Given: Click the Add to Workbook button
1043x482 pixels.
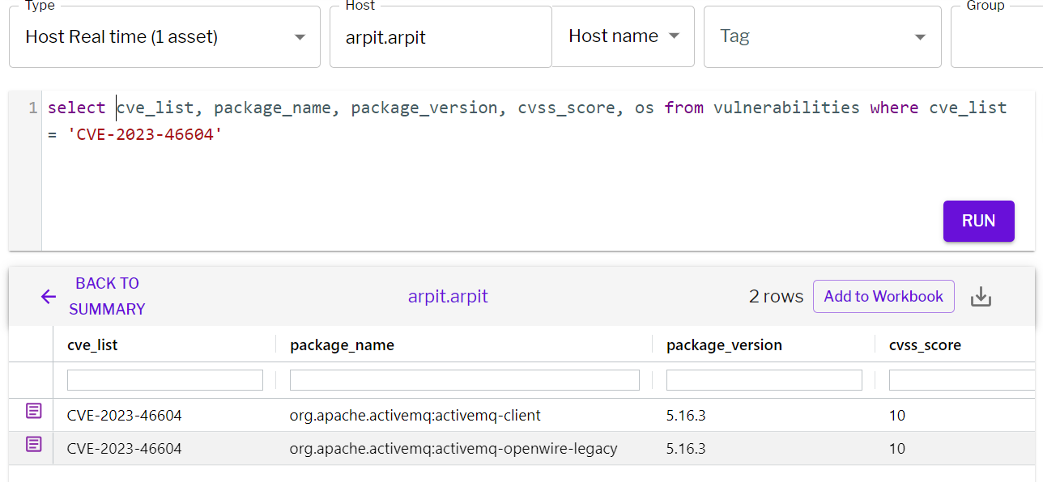Looking at the screenshot, I should [x=883, y=296].
